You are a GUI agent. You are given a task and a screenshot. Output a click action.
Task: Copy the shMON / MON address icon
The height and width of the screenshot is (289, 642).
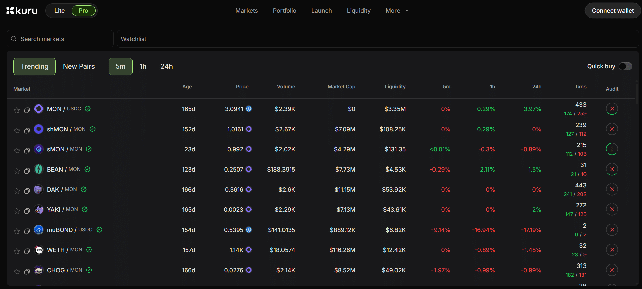coord(27,131)
